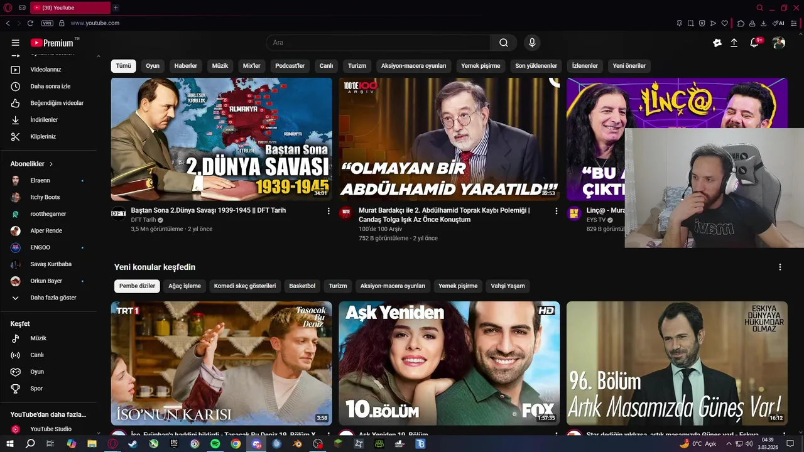The height and width of the screenshot is (452, 804).
Task: Open Opera ad blocker shield icon
Action: click(702, 23)
